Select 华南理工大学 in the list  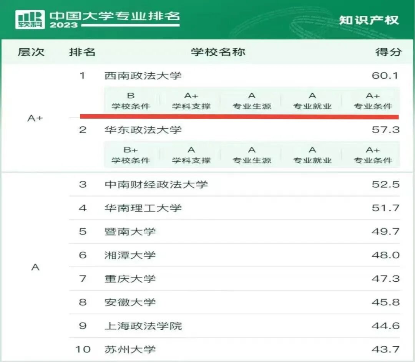point(143,208)
